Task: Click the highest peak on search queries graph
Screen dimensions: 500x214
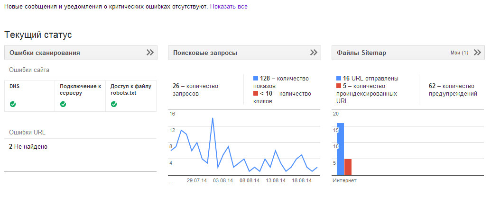Action: pos(213,118)
